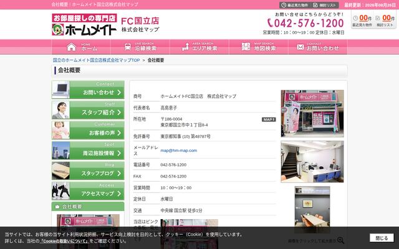Enlarge the office interior photo with stairs
The width and height of the screenshot is (399, 249).
point(312,162)
